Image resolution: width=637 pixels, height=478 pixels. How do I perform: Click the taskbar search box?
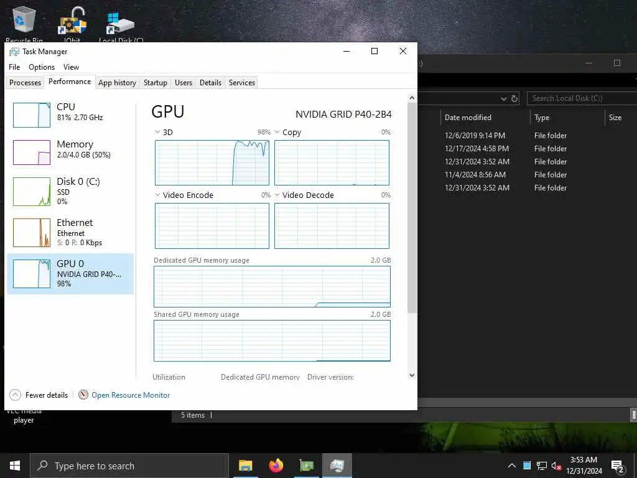point(129,466)
